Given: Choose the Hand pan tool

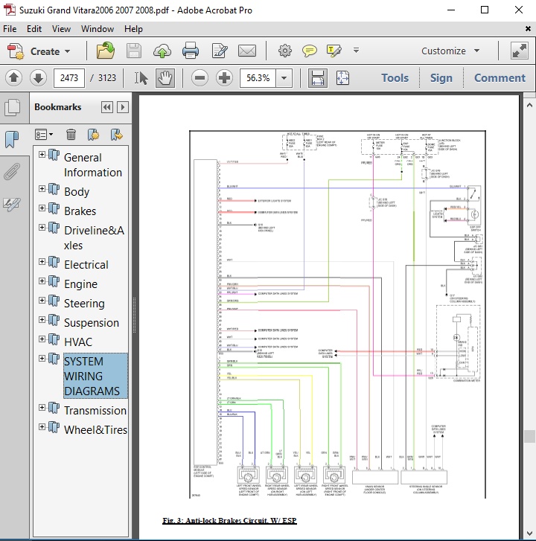Looking at the screenshot, I should click(165, 78).
